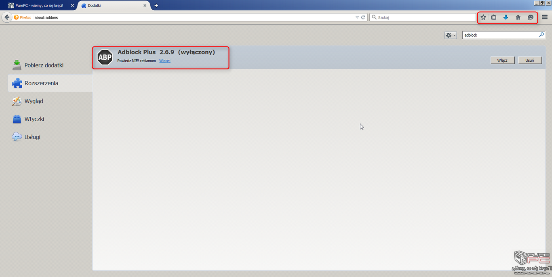Close the Dodatki tab
Image resolution: width=552 pixels, height=277 pixels.
(145, 6)
